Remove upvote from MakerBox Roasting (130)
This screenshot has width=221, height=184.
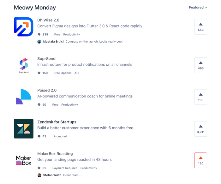tap(201, 160)
